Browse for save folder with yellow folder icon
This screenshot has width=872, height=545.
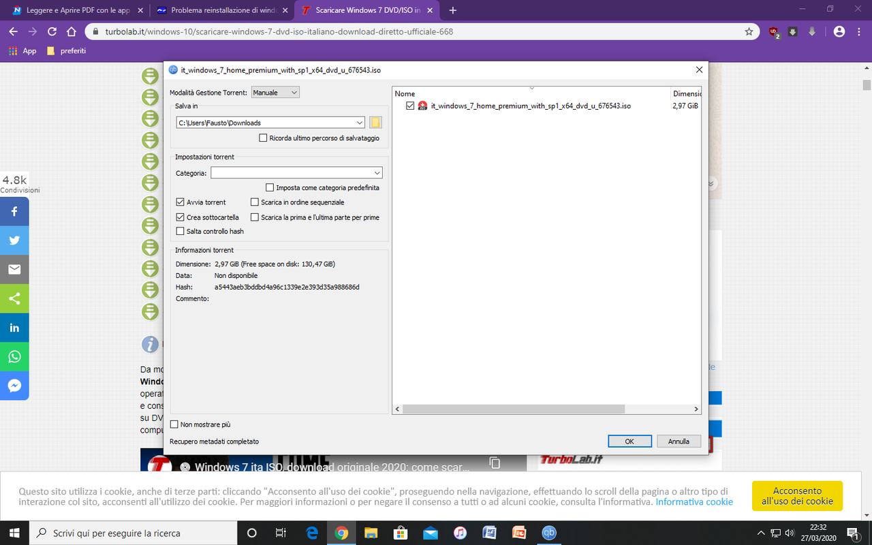click(376, 123)
